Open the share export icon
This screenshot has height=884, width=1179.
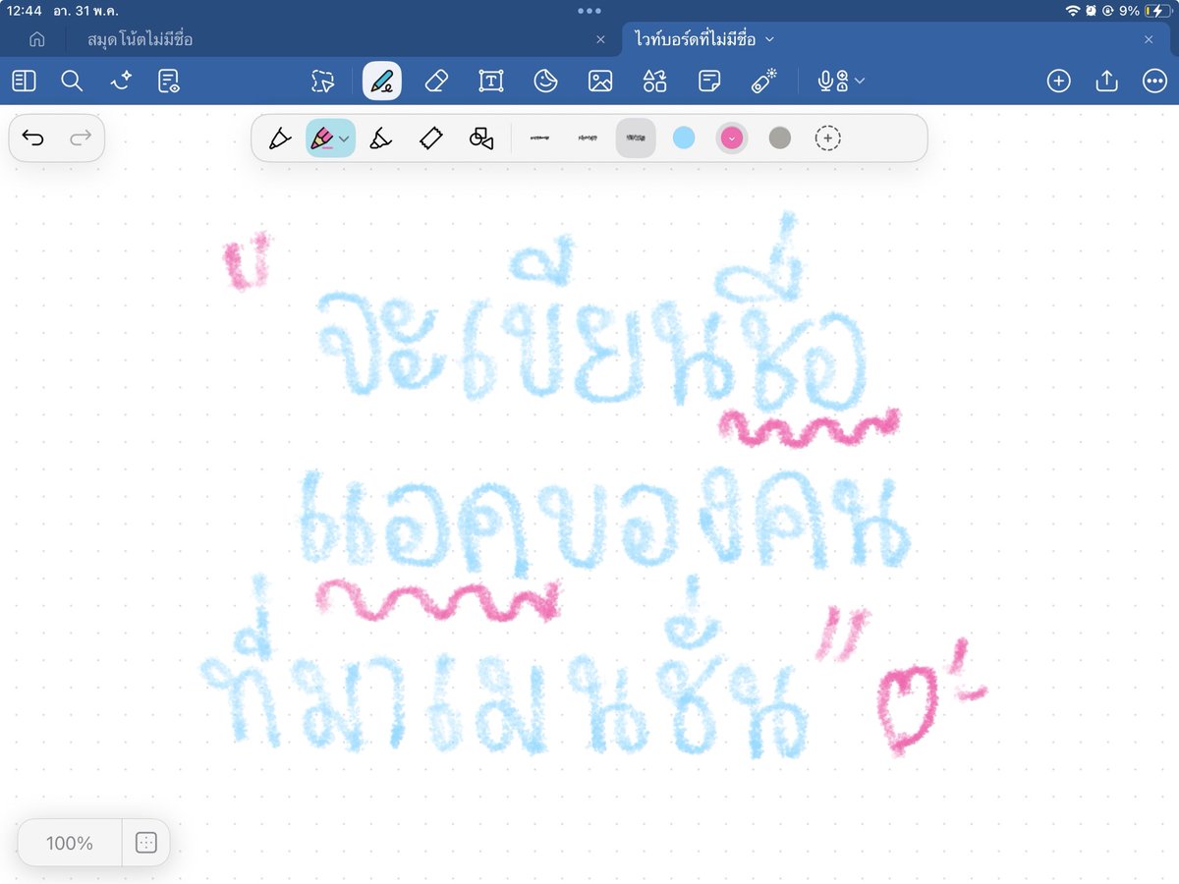1106,81
